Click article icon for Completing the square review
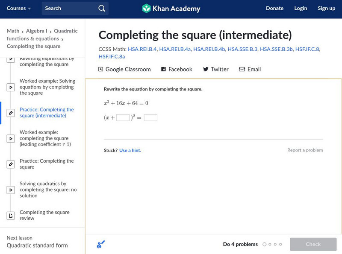The width and height of the screenshot is (342, 254). 11,216
